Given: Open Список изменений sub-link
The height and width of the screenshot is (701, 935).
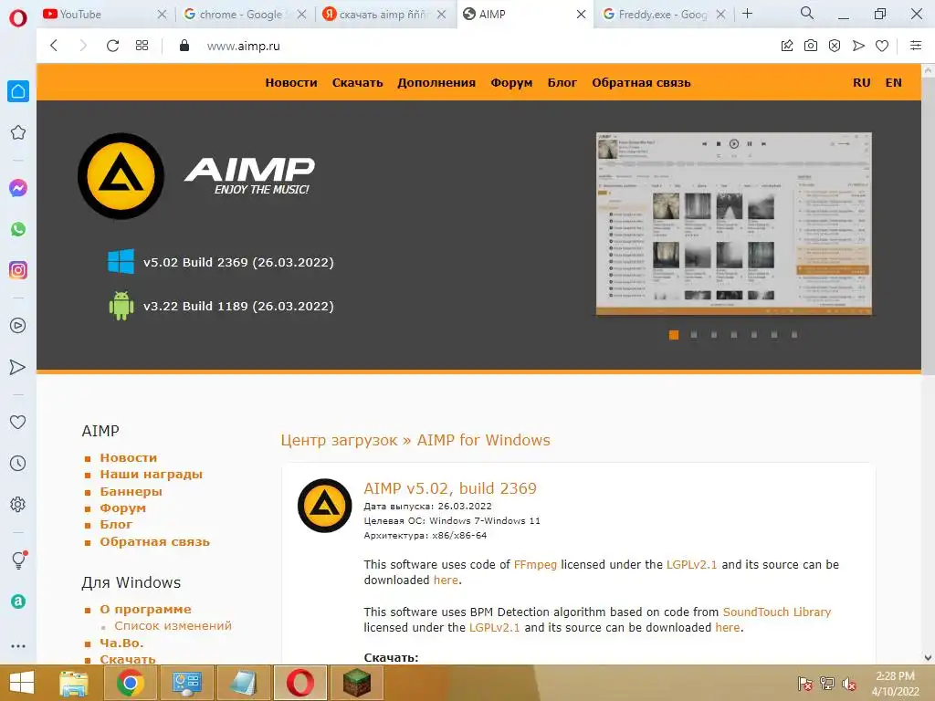Looking at the screenshot, I should coord(173,626).
